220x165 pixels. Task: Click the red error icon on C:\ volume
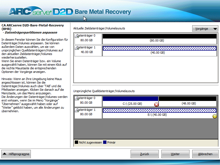pos(156,105)
